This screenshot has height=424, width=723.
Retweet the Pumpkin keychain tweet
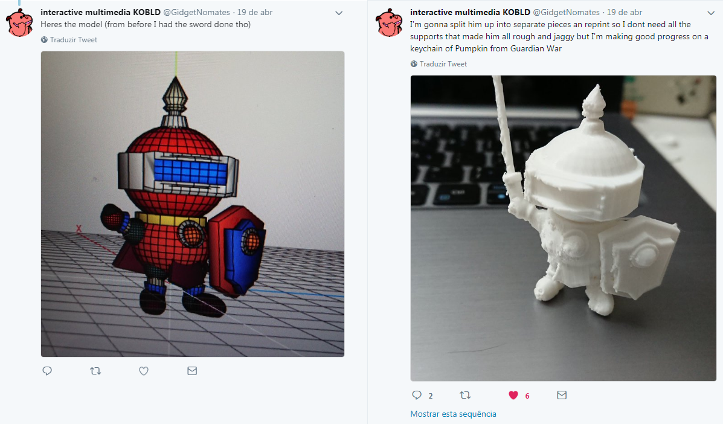pos(465,395)
